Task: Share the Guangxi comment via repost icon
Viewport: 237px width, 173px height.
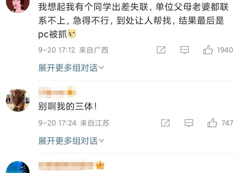Action: (x=161, y=50)
